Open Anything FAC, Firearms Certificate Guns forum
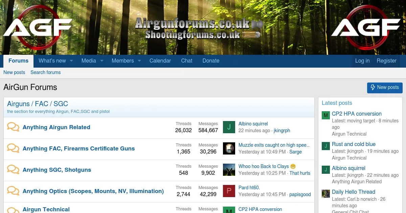The width and height of the screenshot is (406, 213). [x=78, y=148]
